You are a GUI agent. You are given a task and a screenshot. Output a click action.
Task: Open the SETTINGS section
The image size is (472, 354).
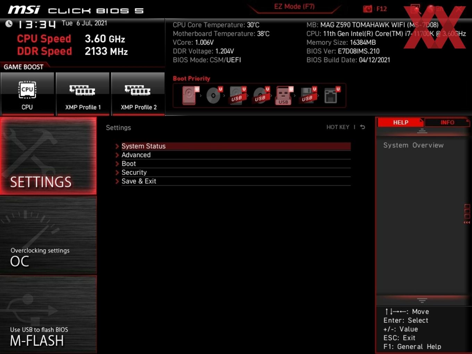tap(48, 156)
